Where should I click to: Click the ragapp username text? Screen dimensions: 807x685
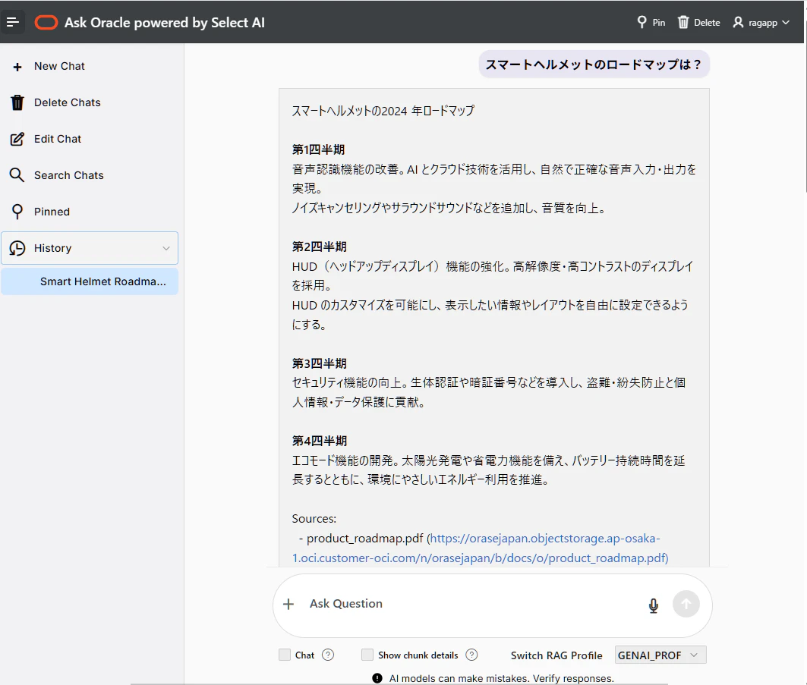click(763, 23)
